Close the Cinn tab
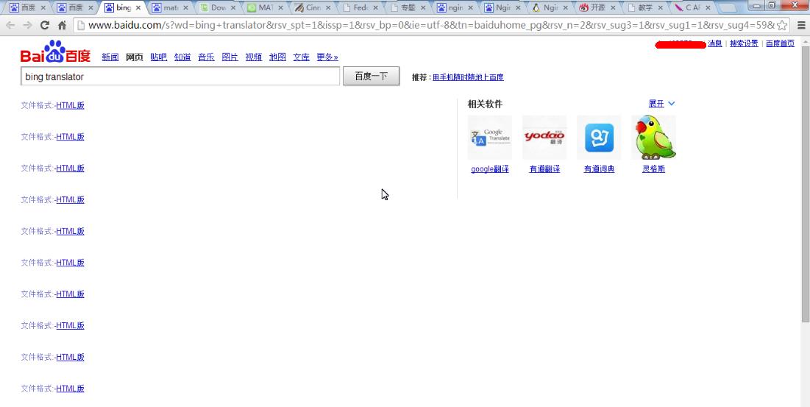 tap(328, 8)
